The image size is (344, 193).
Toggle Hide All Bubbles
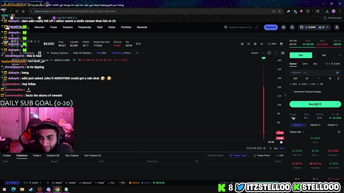(x=82, y=53)
